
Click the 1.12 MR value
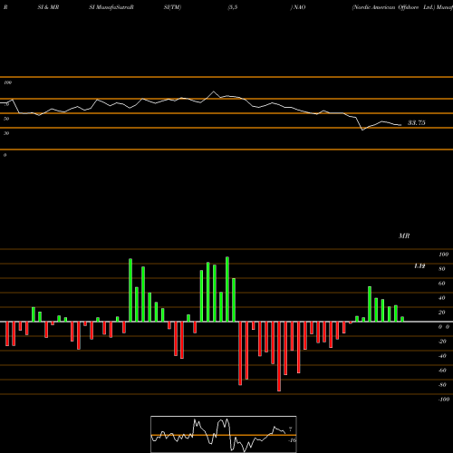(419, 265)
